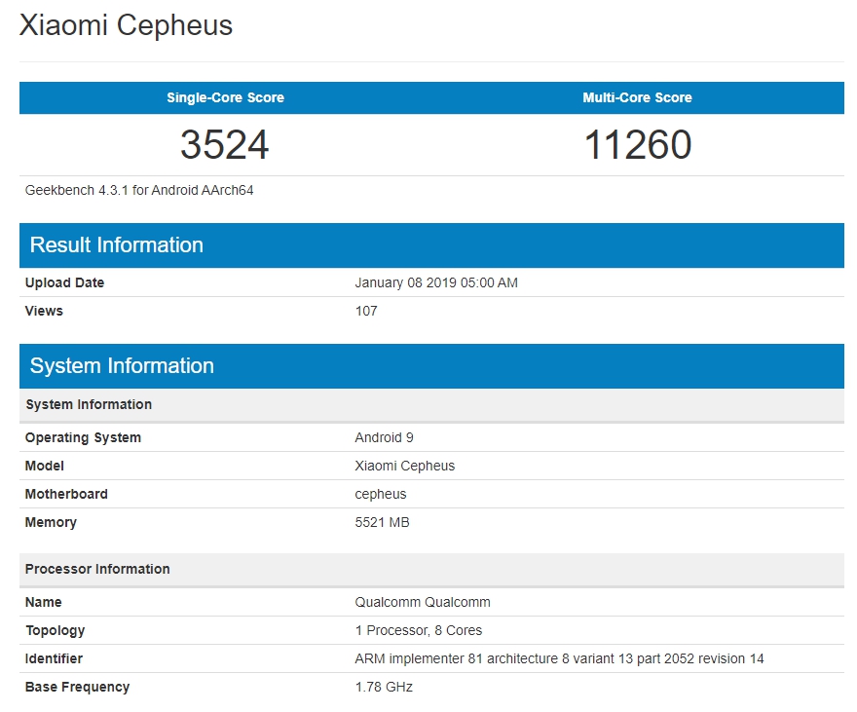Click the gray "System Information" subheader

click(x=431, y=405)
